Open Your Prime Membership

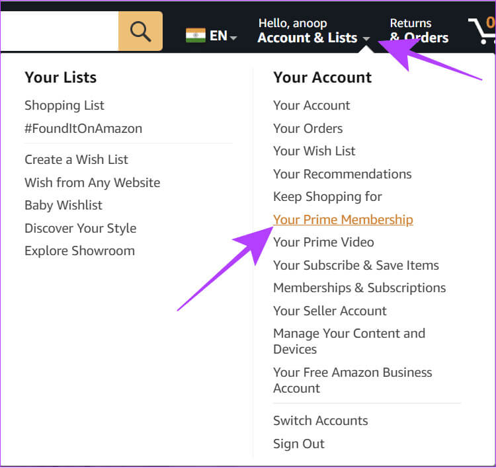[343, 219]
